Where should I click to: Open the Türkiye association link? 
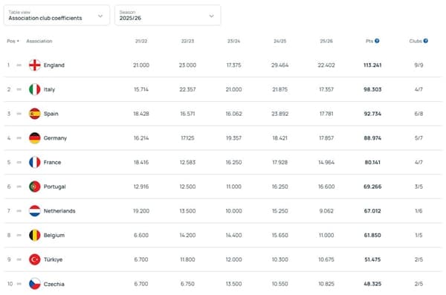(x=53, y=259)
